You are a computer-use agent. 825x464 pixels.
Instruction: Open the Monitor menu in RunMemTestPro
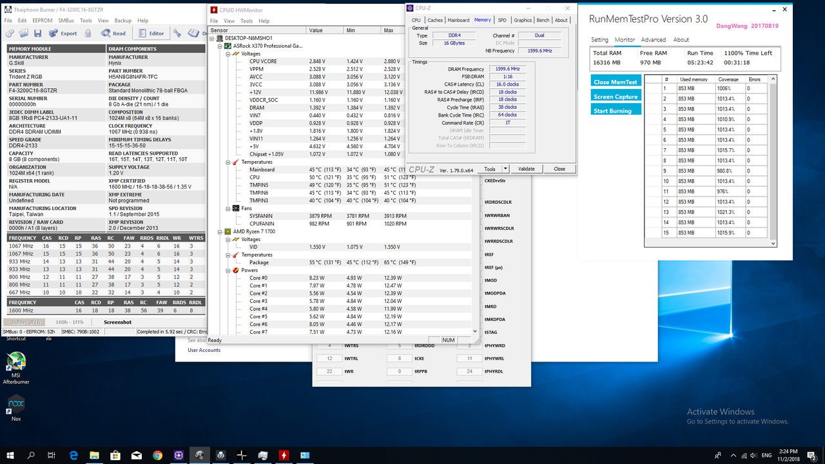[625, 40]
